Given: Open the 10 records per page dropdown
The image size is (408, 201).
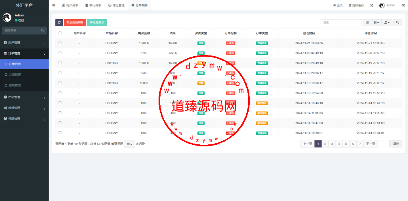Looking at the screenshot, I should click(129, 144).
